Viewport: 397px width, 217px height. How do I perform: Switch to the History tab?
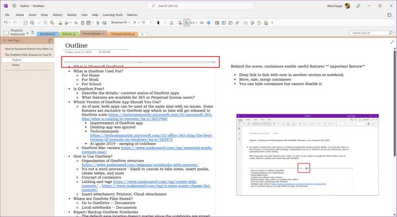[57, 15]
